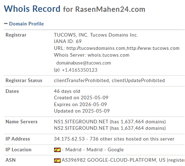This screenshot has height=166, width=185.
Task: Open the Domain Profile heading link
Action: pos(27,24)
